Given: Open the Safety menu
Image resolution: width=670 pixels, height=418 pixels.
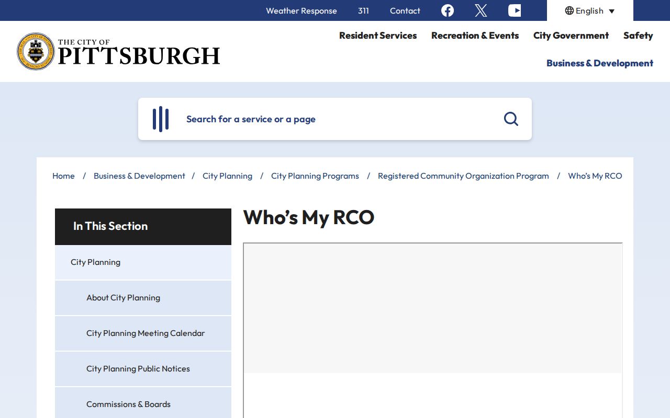Looking at the screenshot, I should point(638,36).
